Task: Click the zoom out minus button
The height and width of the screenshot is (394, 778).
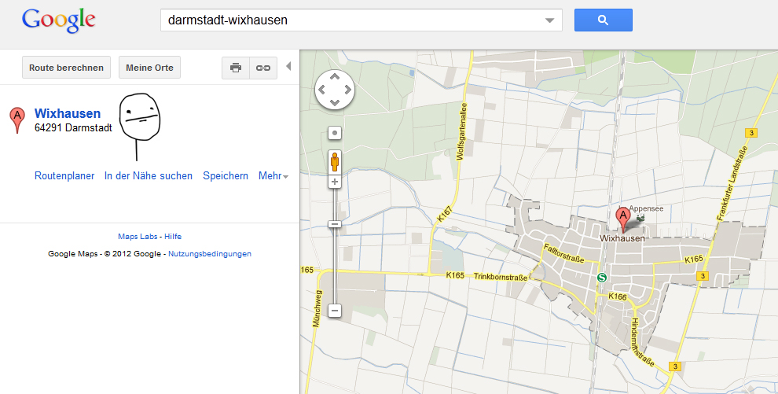Action: 335,311
